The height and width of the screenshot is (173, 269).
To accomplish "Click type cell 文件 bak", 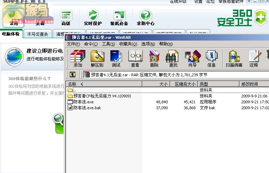I will point(208,108).
